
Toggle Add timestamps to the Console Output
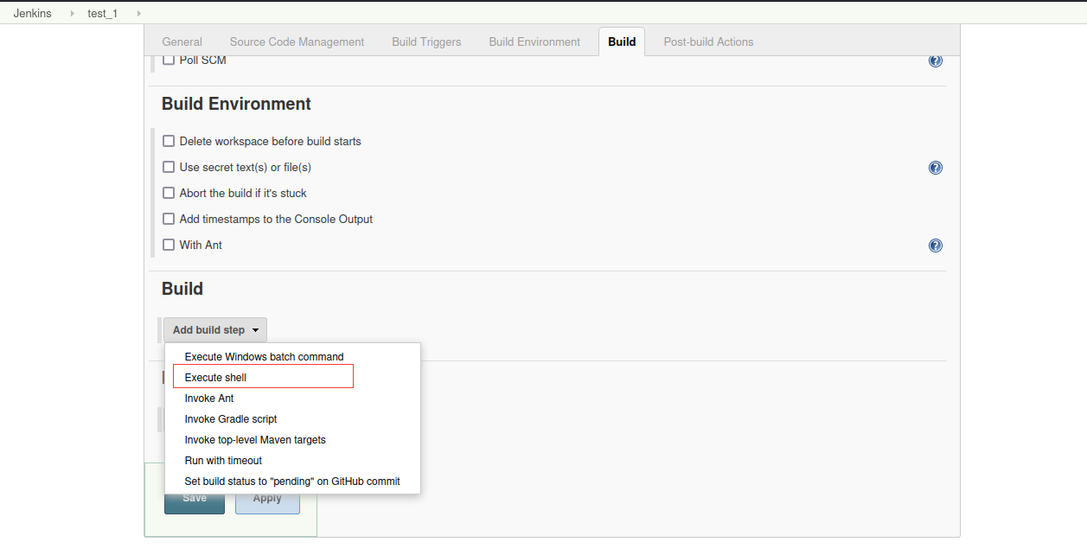click(x=169, y=219)
